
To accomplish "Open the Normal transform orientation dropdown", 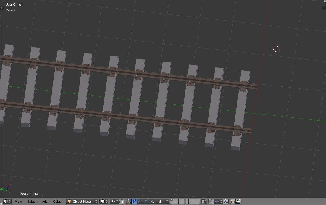I will 158,201.
